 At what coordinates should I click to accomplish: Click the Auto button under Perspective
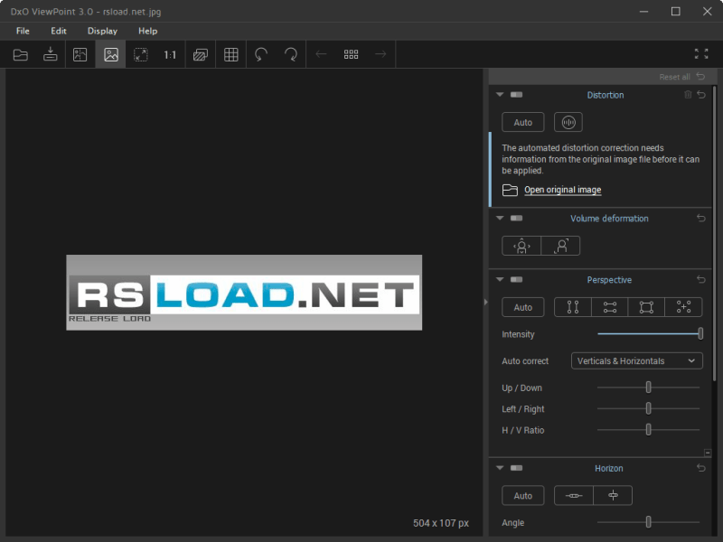click(522, 308)
